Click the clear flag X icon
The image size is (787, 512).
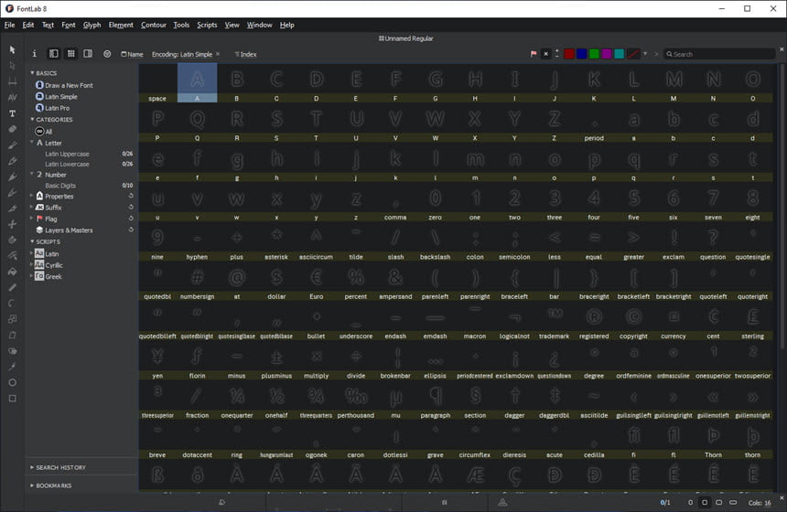coord(545,54)
